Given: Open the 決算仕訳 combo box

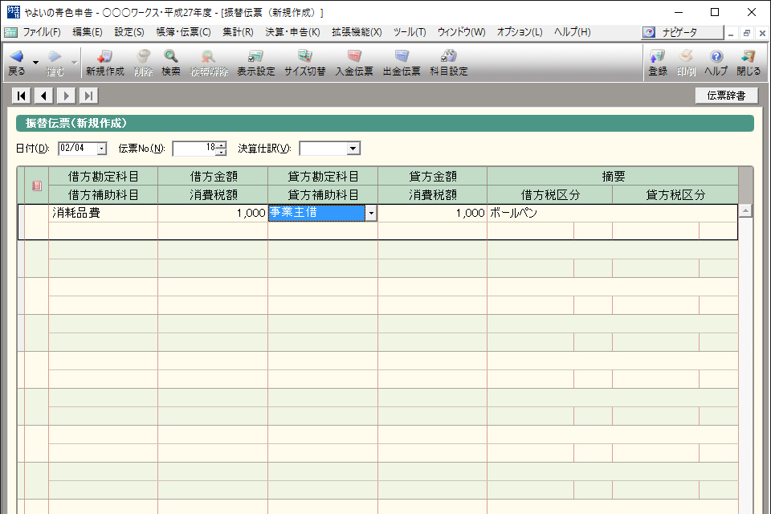Looking at the screenshot, I should tap(329, 149).
